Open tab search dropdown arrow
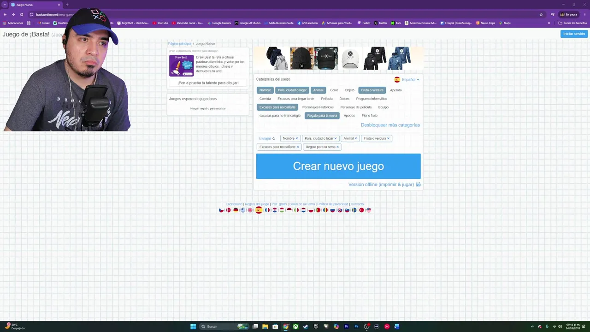590x332 pixels. click(5, 5)
